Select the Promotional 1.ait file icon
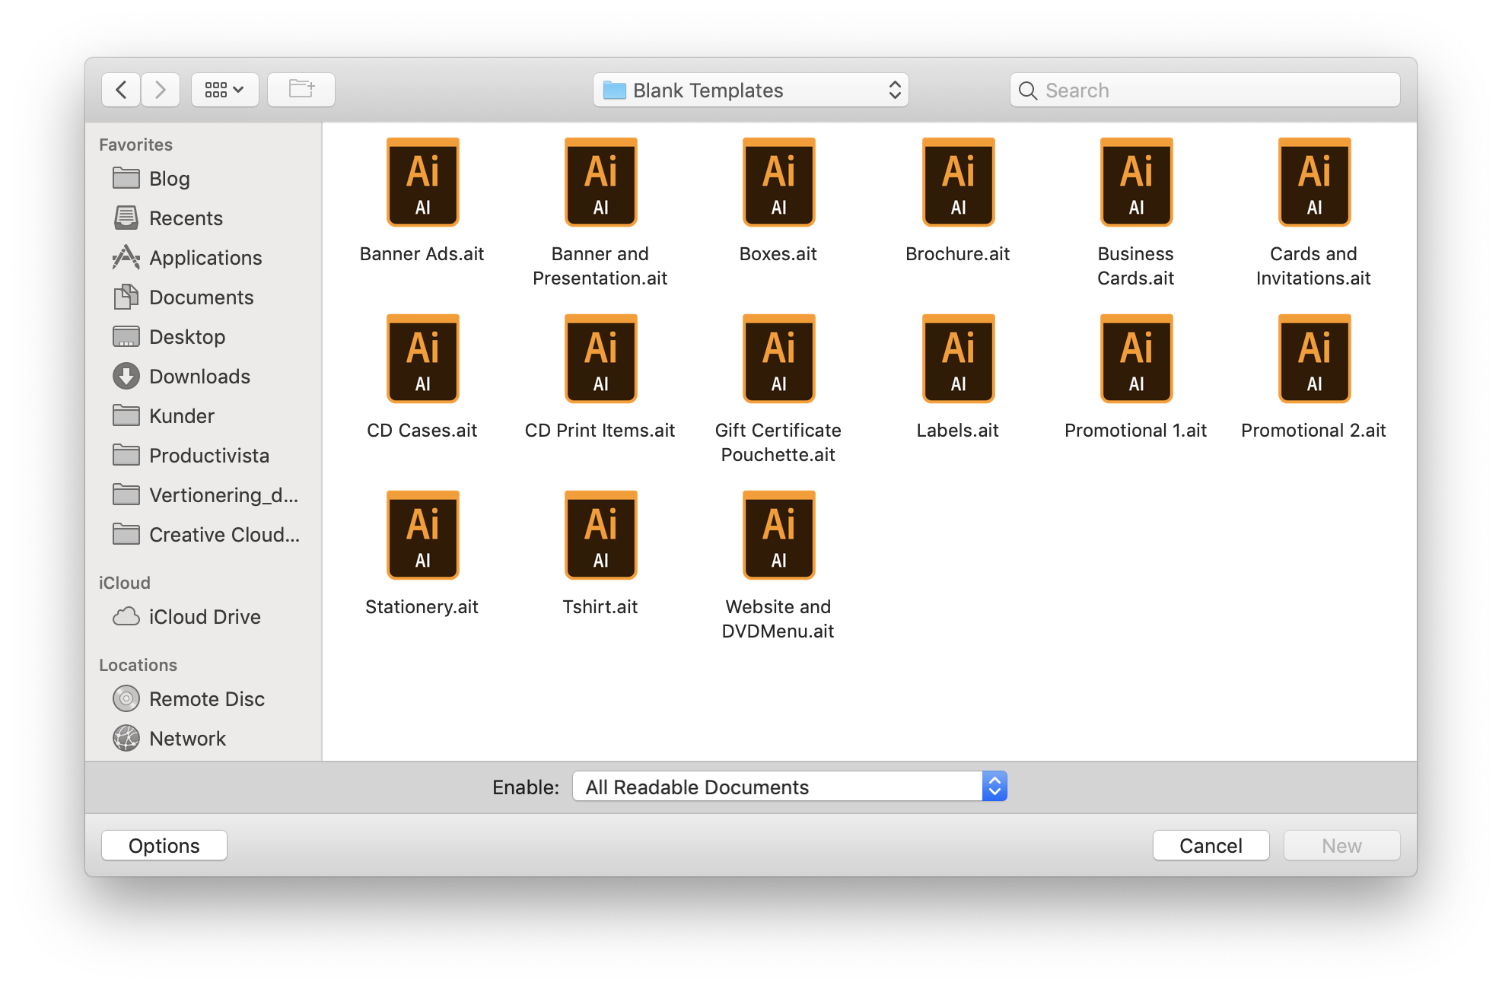This screenshot has height=989, width=1502. click(1136, 359)
